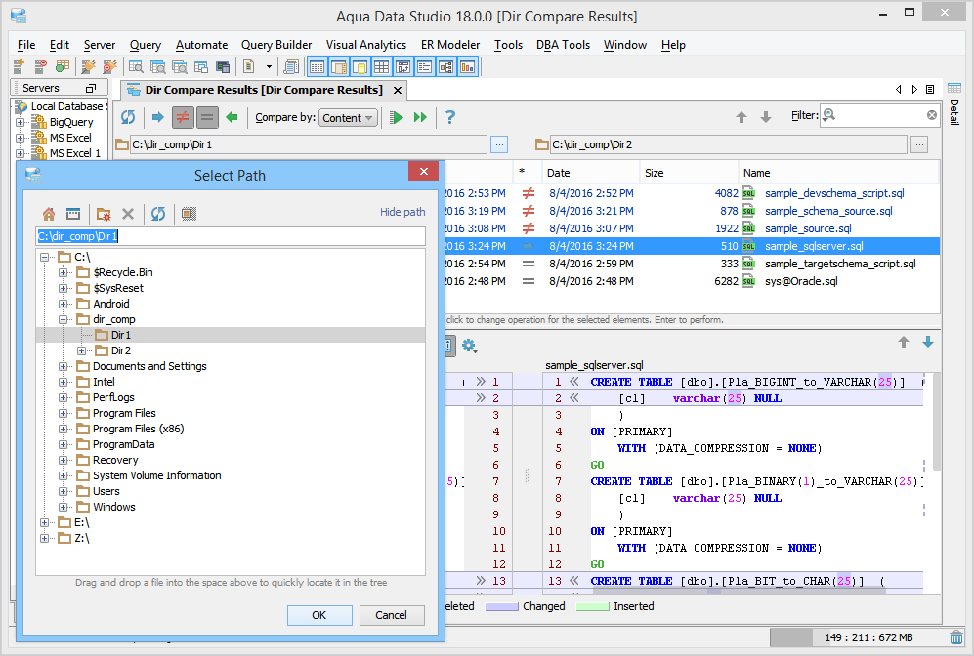Screen dimensions: 974x656
Task: Click the next difference blue down arrow
Action: 927,343
